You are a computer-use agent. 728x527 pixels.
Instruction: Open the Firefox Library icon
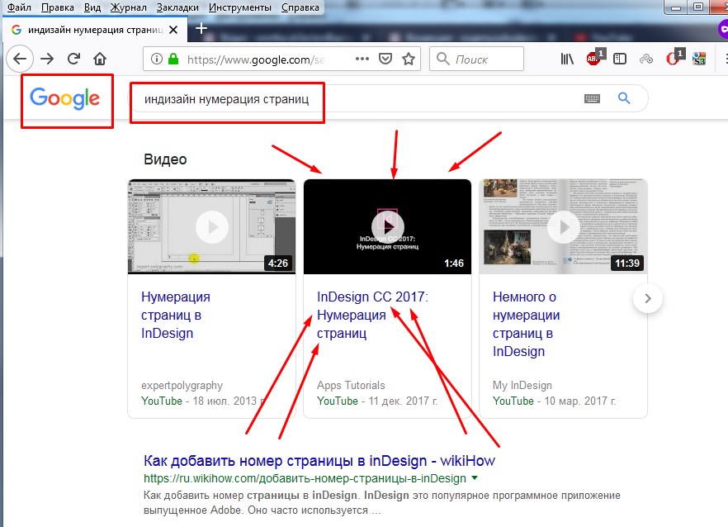[568, 59]
